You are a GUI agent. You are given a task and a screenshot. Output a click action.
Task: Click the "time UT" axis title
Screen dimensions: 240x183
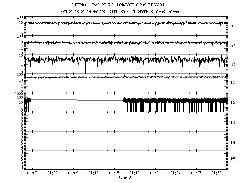(x=126, y=177)
